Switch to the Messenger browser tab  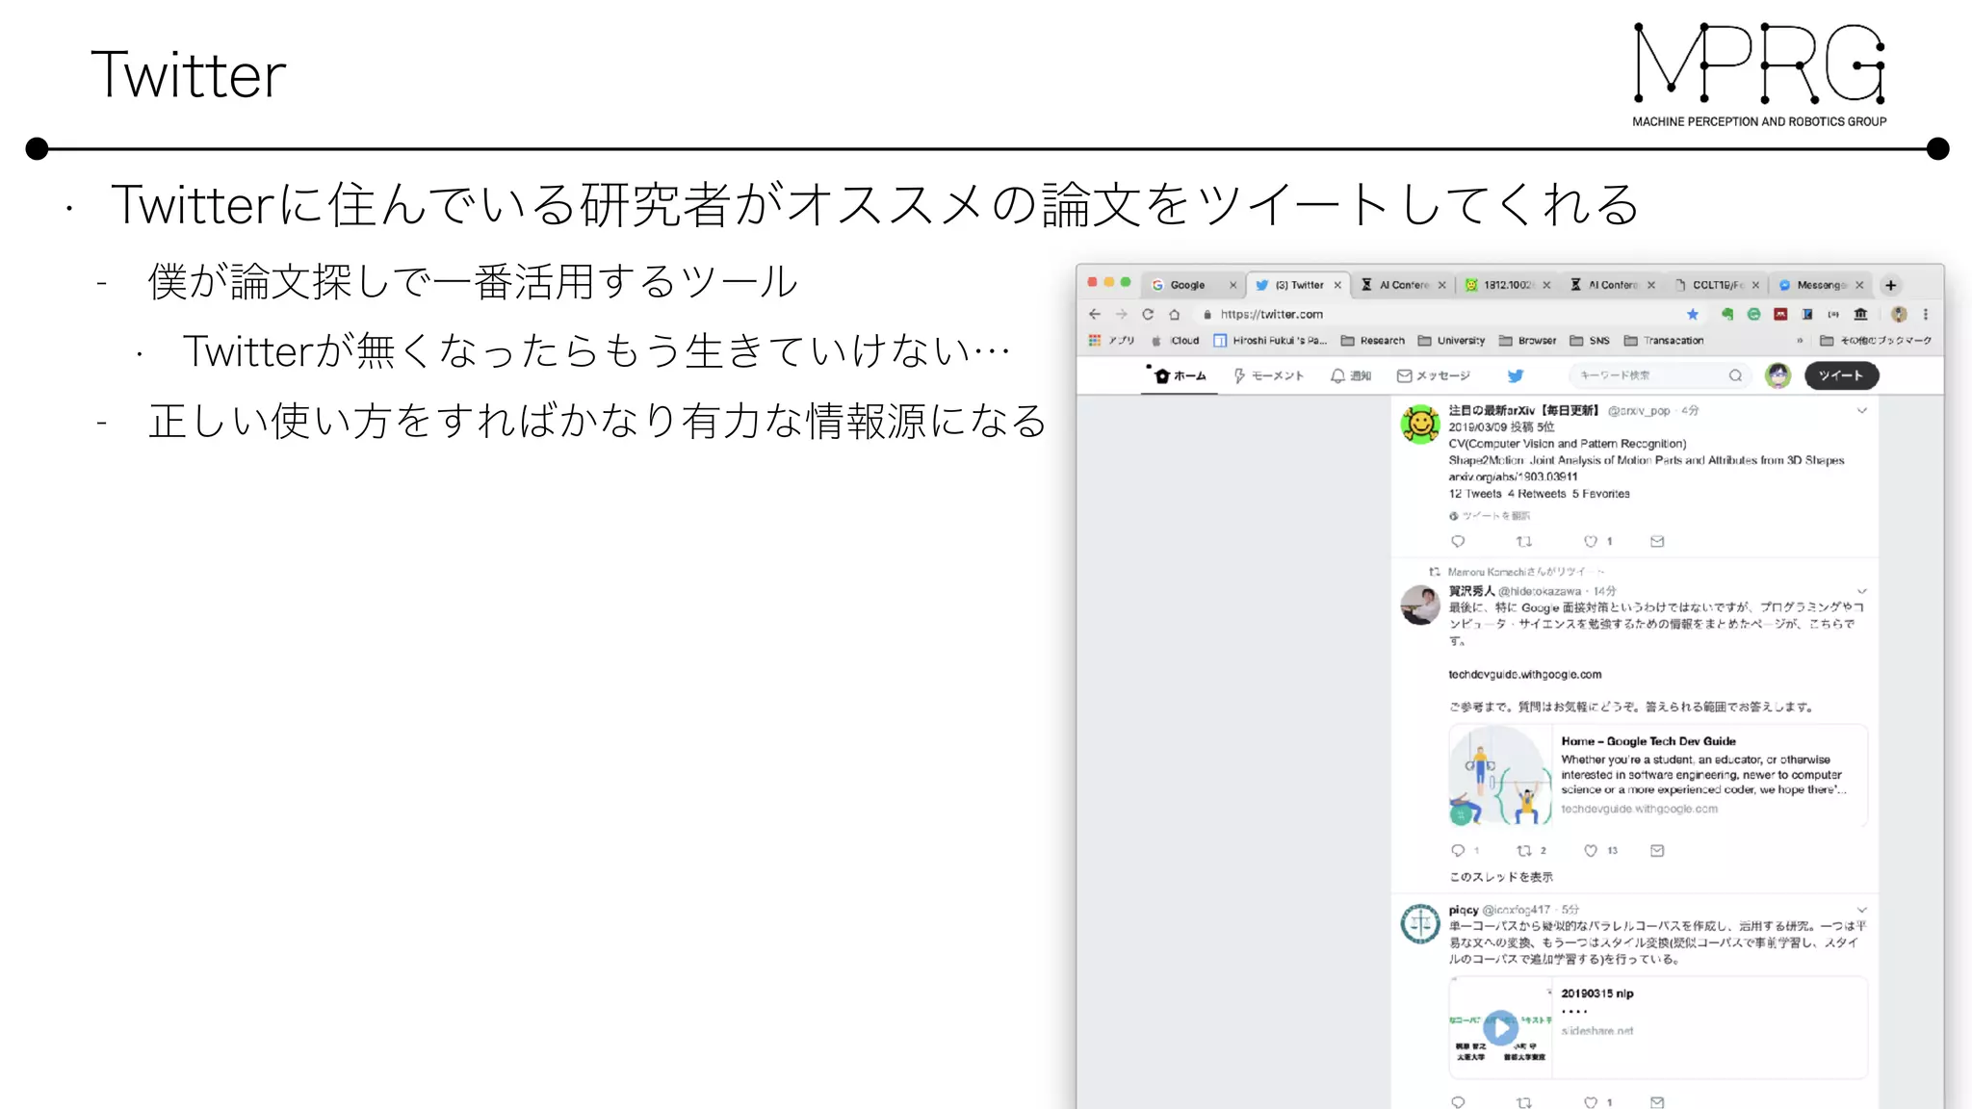coord(1818,285)
